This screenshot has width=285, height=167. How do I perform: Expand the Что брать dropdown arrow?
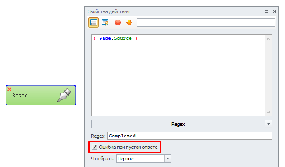(168, 159)
